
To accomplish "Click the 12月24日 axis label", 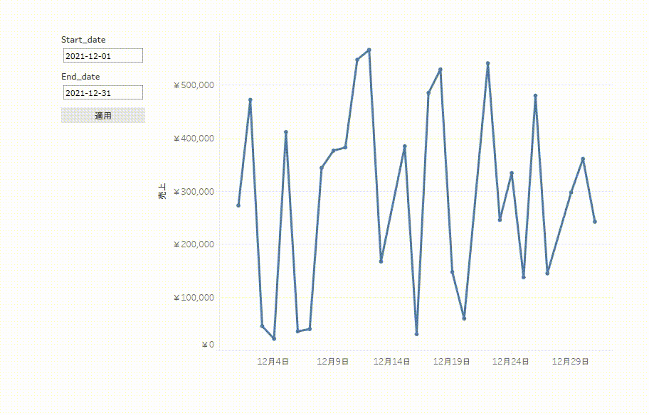I will [x=510, y=362].
